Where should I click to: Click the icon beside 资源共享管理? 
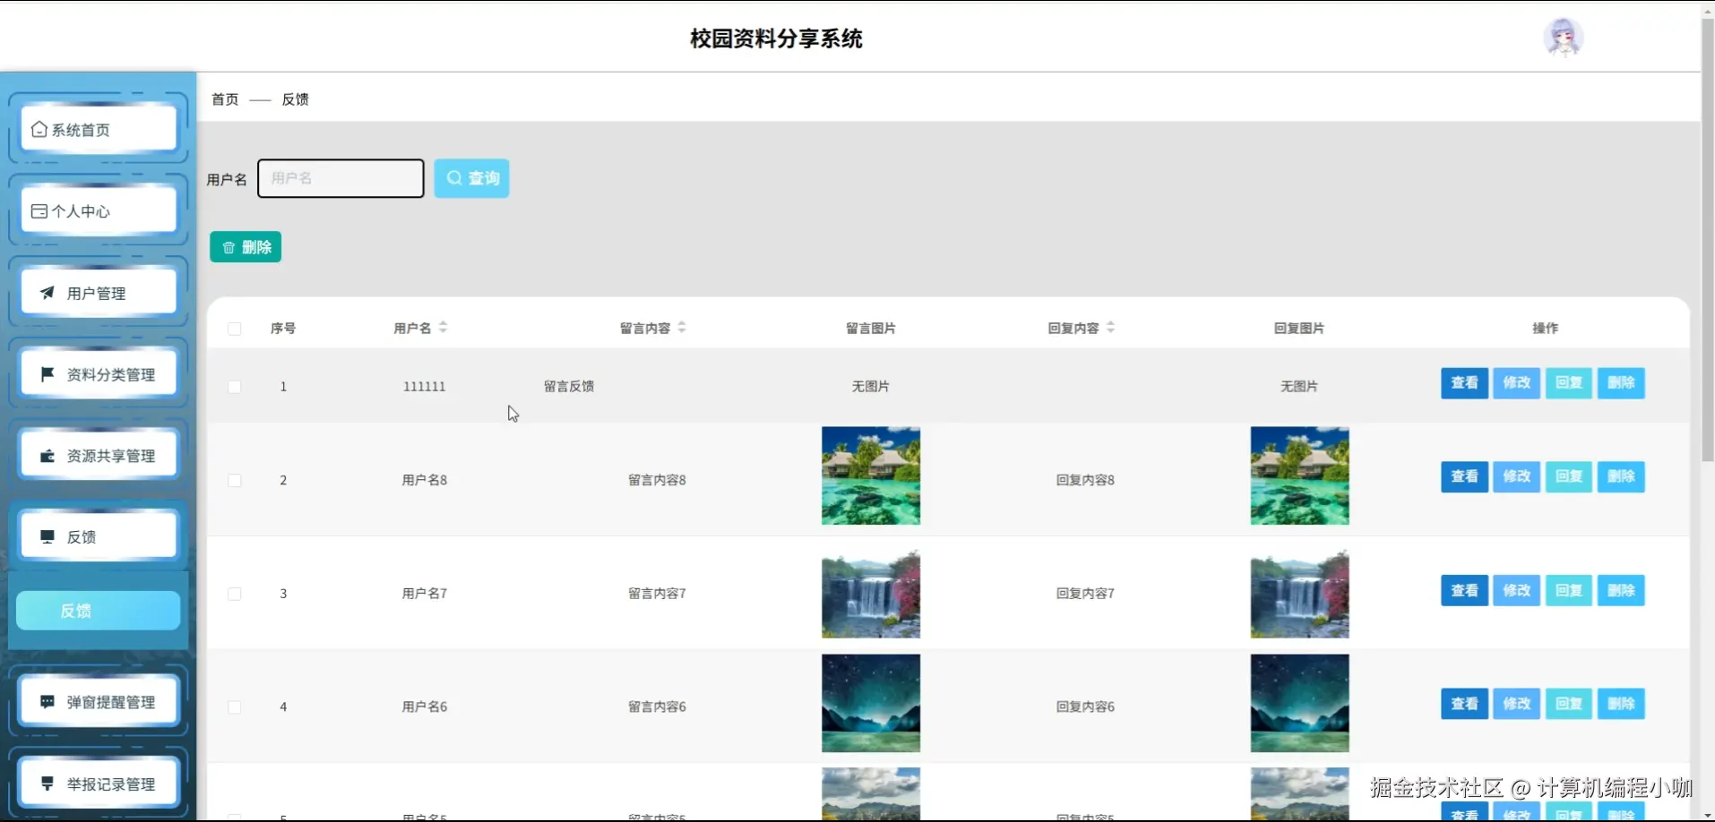click(x=47, y=456)
